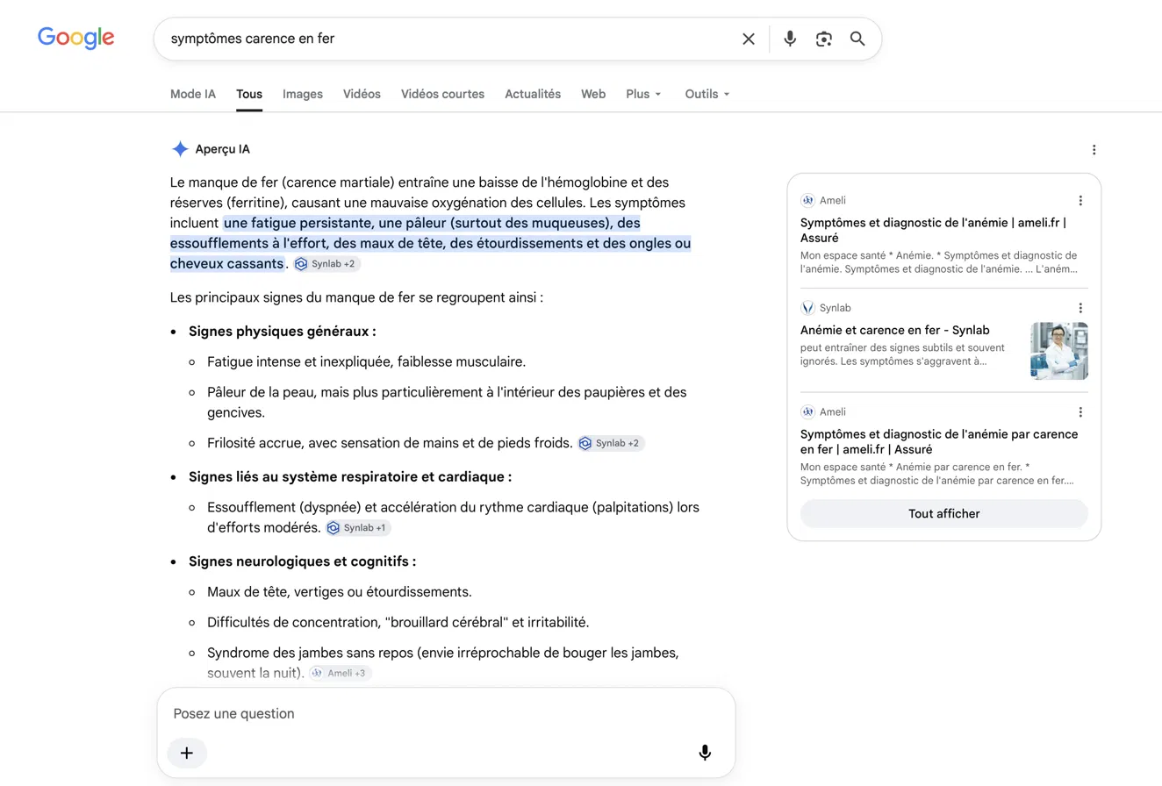Viewport: 1162px width, 786px height.
Task: Click the Ameli logo in the first source card
Action: tap(808, 201)
